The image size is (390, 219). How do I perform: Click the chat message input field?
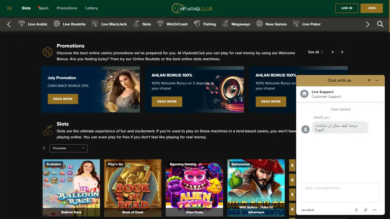coord(340,192)
